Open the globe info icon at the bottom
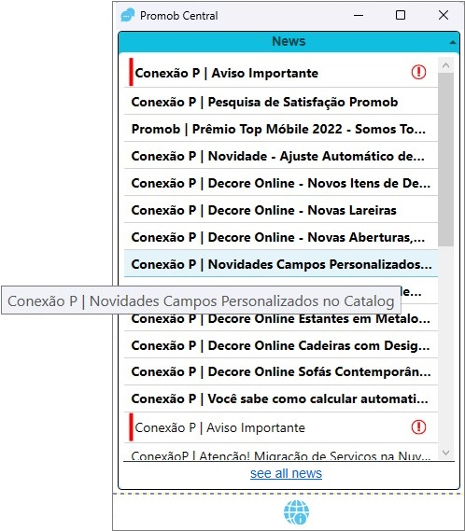The height and width of the screenshot is (531, 465). coord(297,512)
